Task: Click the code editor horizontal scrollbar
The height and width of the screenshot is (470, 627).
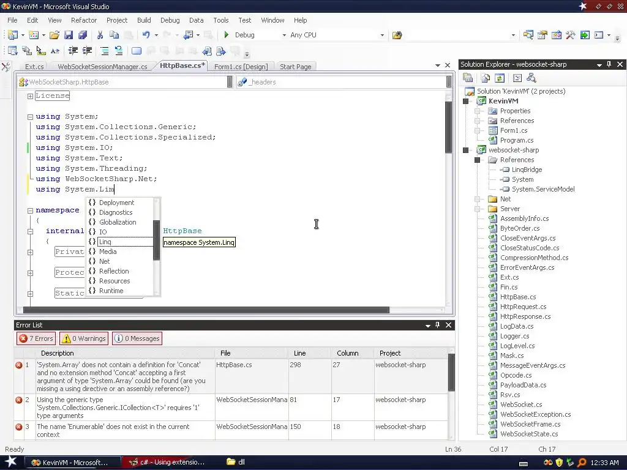Action: point(206,310)
